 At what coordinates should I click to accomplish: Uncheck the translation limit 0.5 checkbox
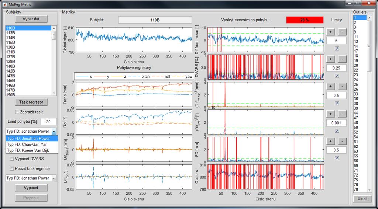coord(337,103)
